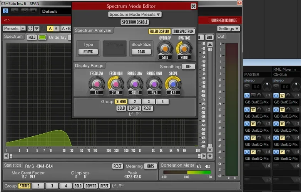Click the FREQ LOW knob
301x192 pixels.
coord(97,84)
